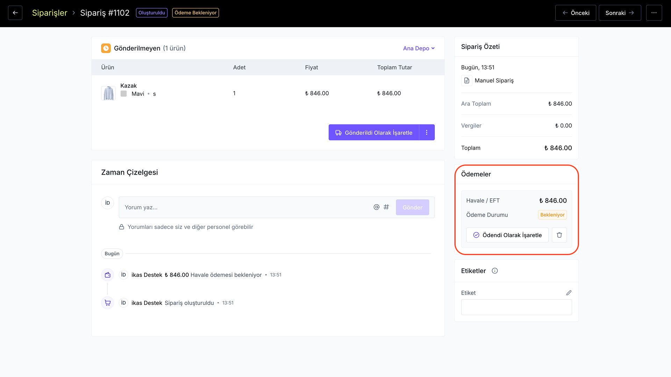The width and height of the screenshot is (671, 377).
Task: Click the Manuel Sipariş document icon
Action: pyautogui.click(x=467, y=81)
